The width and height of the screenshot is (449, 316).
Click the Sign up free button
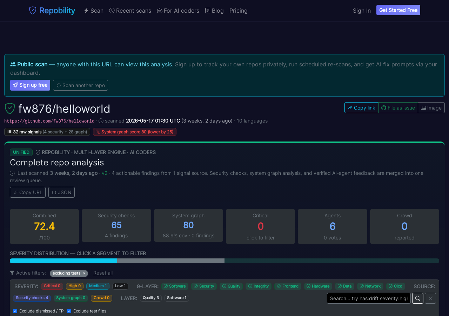coord(30,85)
